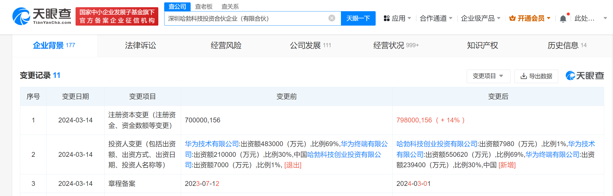Click the TianYanCha watermark logo near table
613x196 pixels.
(585, 76)
